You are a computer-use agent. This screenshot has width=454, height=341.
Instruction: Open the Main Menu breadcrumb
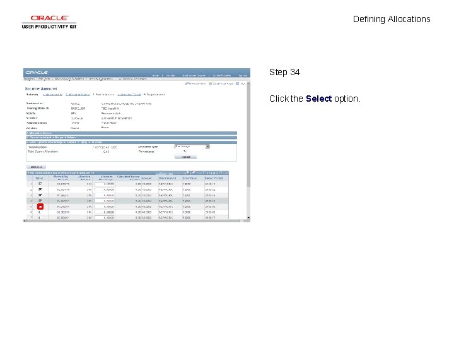(44, 79)
